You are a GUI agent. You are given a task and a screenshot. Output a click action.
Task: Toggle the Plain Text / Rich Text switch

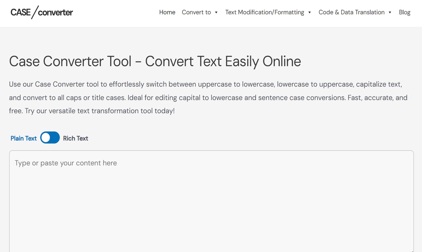pyautogui.click(x=50, y=138)
